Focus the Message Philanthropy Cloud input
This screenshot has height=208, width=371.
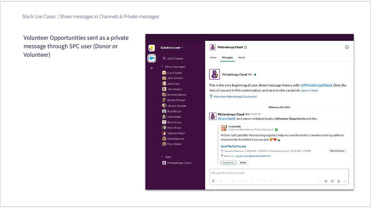pos(279,173)
